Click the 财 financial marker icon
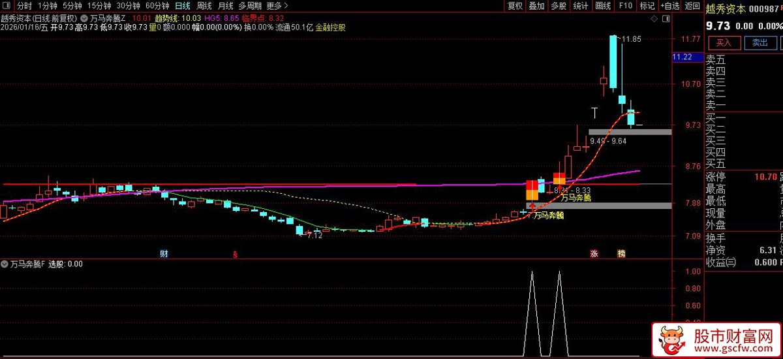 (x=164, y=253)
